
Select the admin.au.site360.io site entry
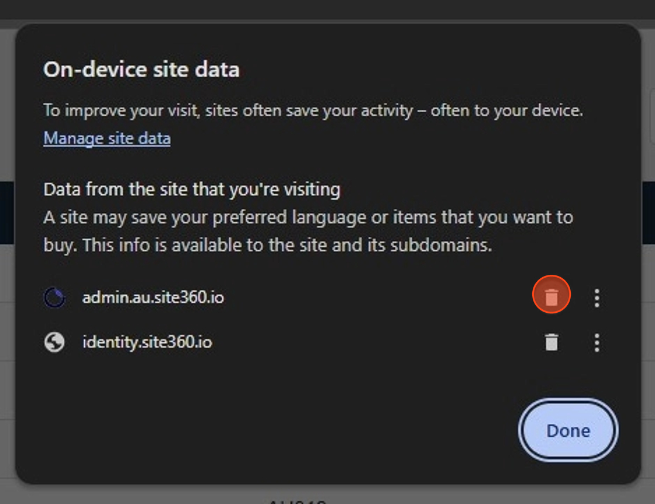[x=153, y=297]
